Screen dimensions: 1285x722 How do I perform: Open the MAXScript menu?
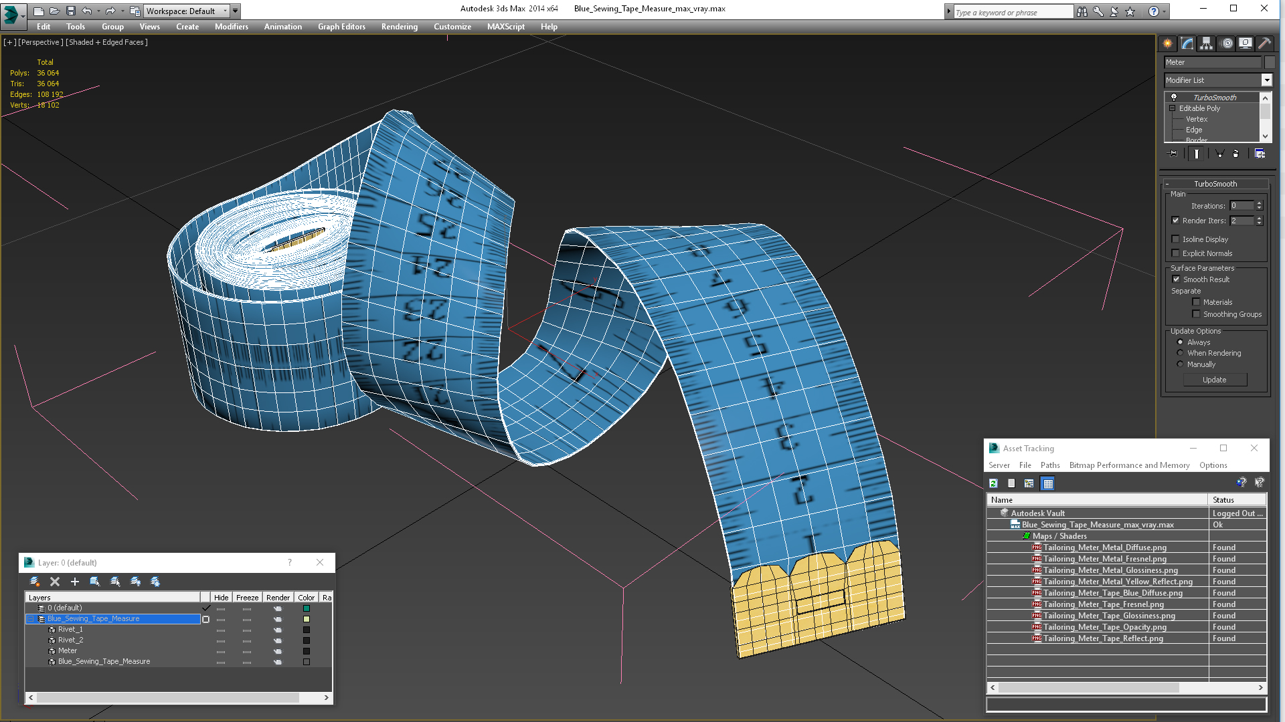point(505,27)
